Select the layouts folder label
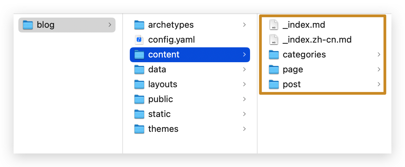 point(162,84)
